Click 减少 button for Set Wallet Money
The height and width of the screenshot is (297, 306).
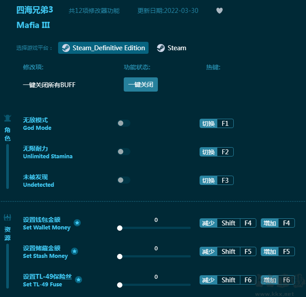(208, 223)
